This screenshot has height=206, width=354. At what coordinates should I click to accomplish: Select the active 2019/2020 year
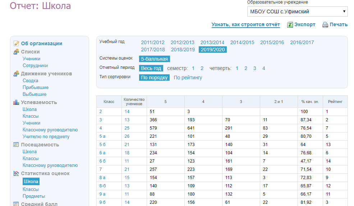pos(213,50)
